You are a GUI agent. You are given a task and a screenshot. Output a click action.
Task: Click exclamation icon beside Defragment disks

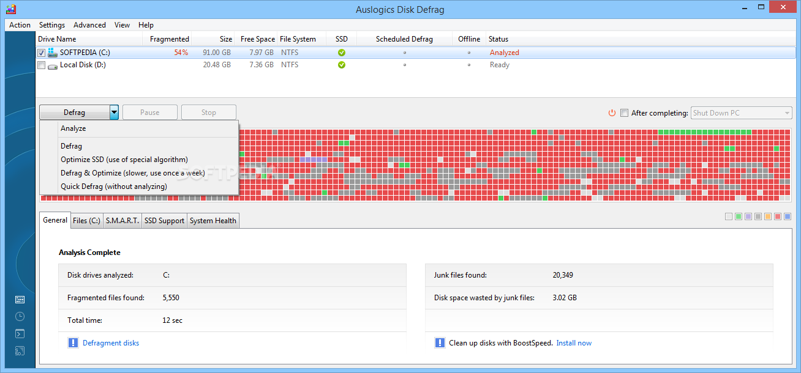click(x=73, y=343)
